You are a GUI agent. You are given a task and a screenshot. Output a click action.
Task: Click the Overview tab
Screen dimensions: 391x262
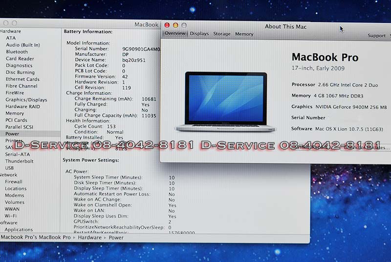click(x=174, y=34)
